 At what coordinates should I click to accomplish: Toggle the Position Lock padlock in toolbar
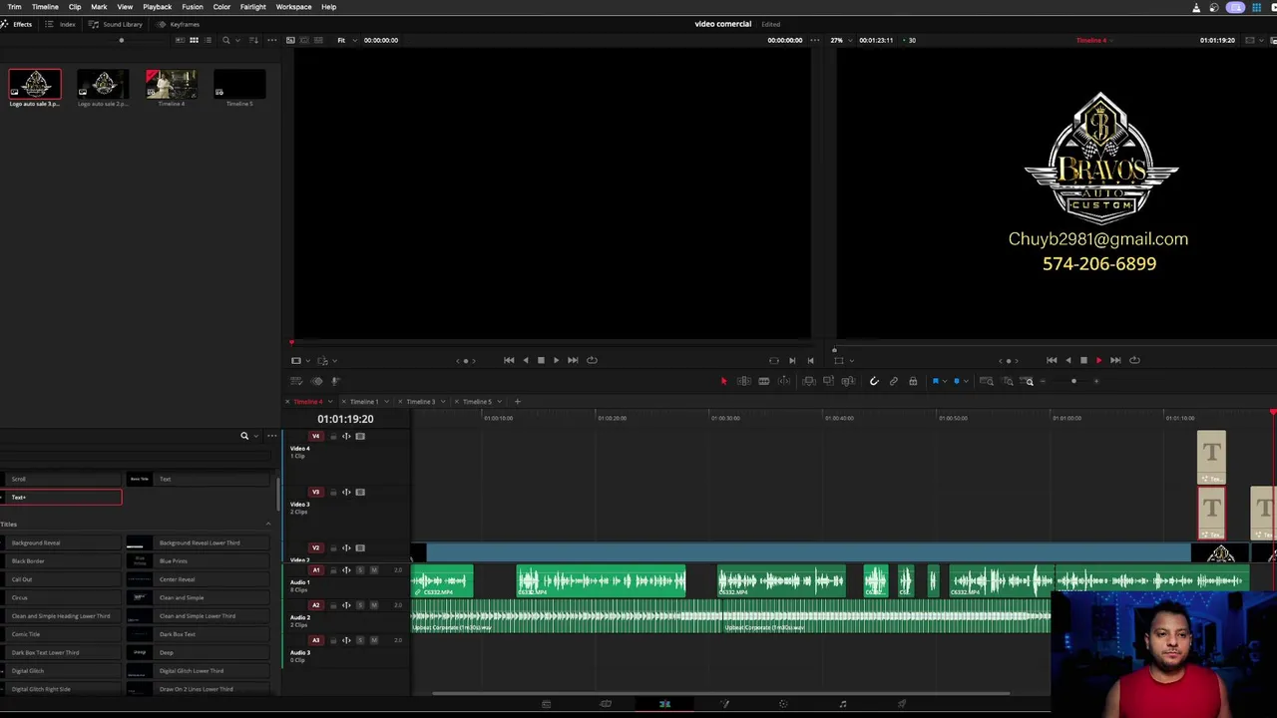[x=912, y=381]
